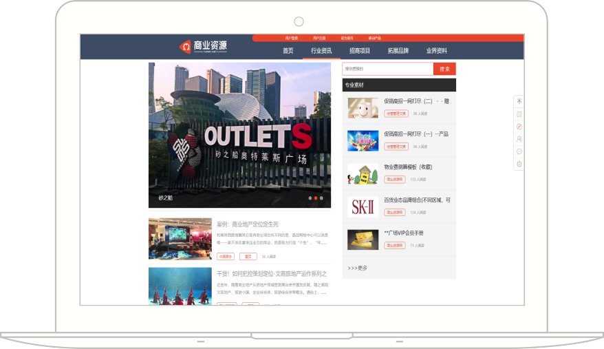Open article 百货业态品牌组合

point(417,200)
